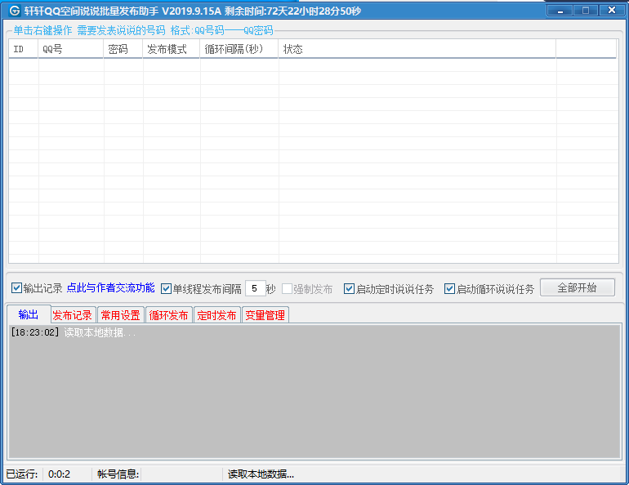629x485 pixels.
Task: Click the app logo icon in title bar
Action: click(15, 11)
